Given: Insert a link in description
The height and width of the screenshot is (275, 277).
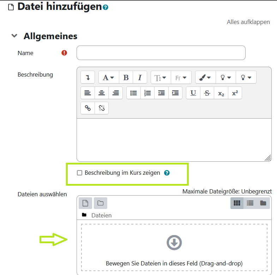Looking at the screenshot, I should point(88,108).
